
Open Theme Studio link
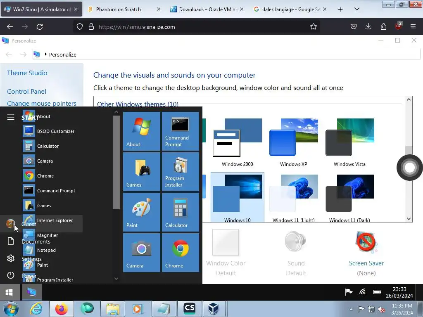[27, 73]
